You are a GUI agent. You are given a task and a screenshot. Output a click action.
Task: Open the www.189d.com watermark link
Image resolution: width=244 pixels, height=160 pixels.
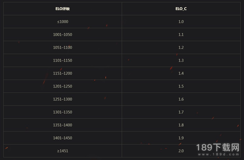(x=218, y=154)
